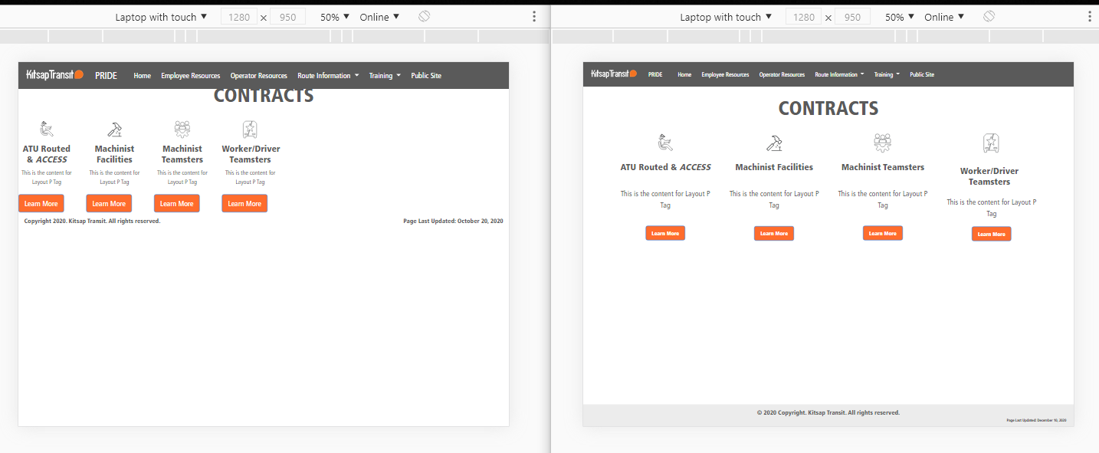The height and width of the screenshot is (453, 1099).
Task: Click the ATU Routed icon in right page
Action: click(x=665, y=143)
